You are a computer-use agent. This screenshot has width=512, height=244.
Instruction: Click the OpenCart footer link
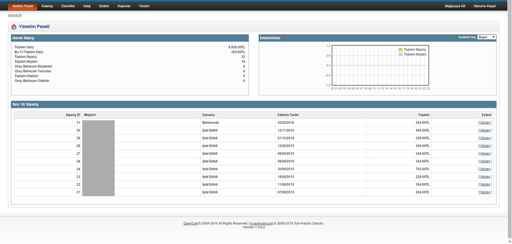point(190,223)
